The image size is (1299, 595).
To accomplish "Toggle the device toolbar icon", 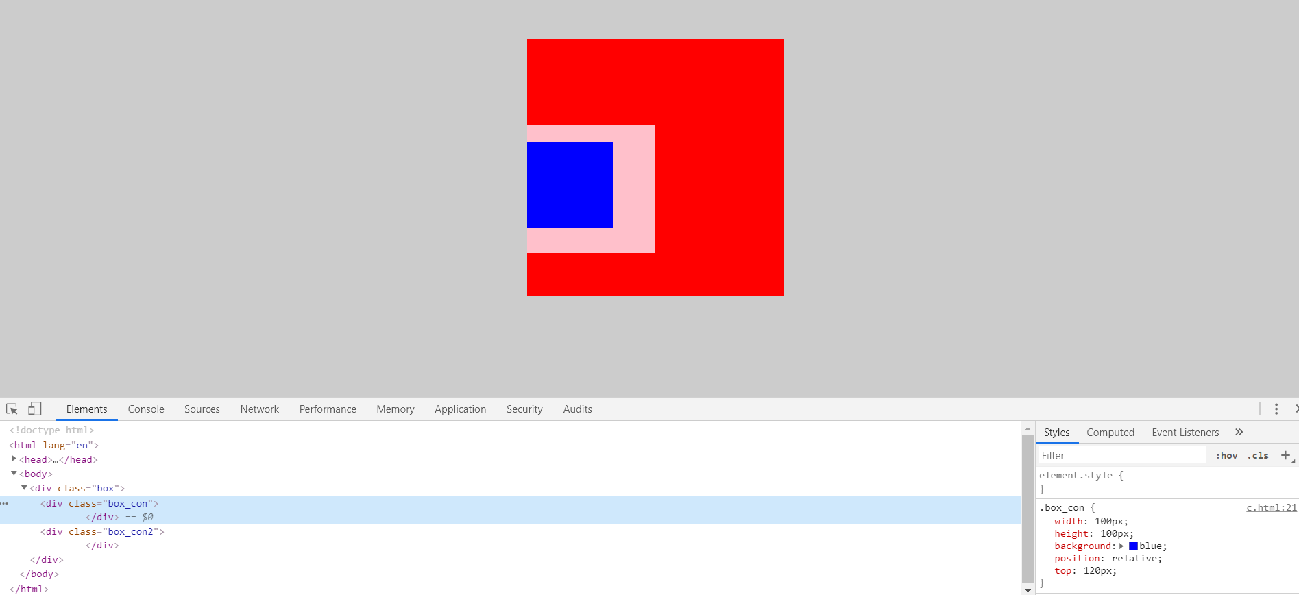I will click(x=34, y=409).
